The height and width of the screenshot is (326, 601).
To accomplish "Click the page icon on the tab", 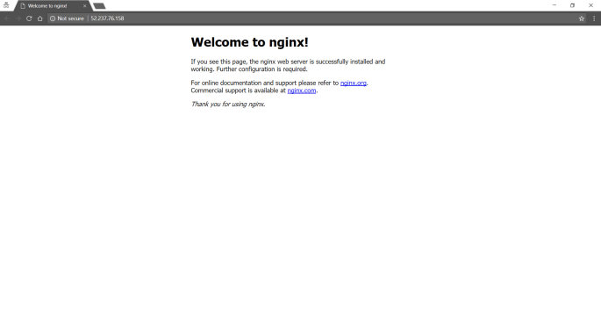I will 23,6.
